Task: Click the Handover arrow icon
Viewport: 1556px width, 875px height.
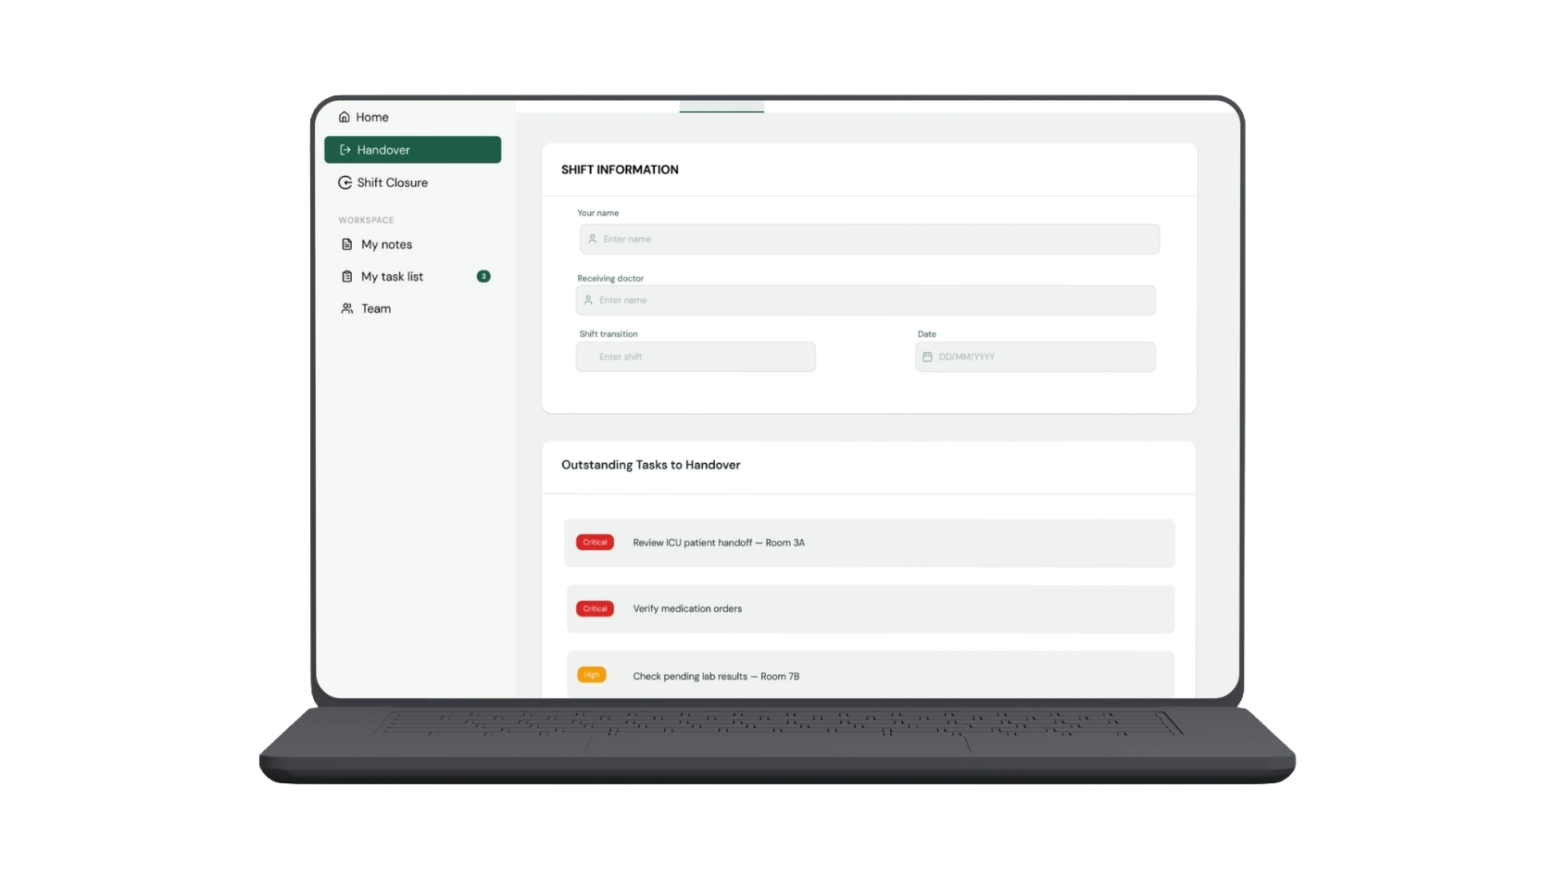Action: tap(345, 150)
